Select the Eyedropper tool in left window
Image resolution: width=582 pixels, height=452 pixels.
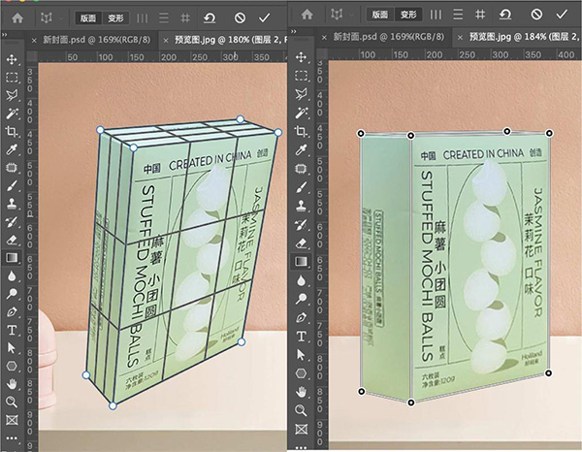pyautogui.click(x=12, y=149)
